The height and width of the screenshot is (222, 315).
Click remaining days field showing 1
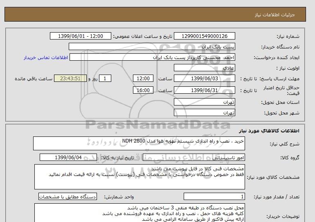point(105,78)
